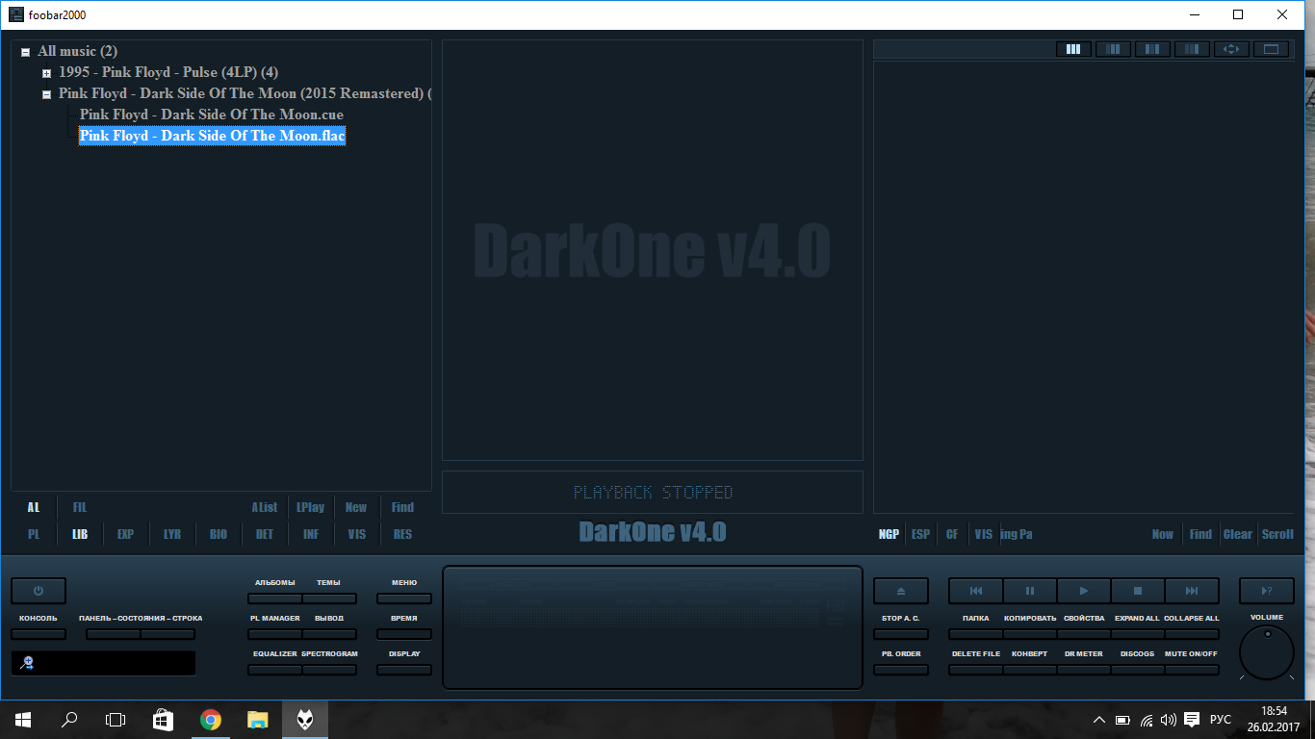Select the three-column layout icon with all columns lit

[x=1073, y=49]
